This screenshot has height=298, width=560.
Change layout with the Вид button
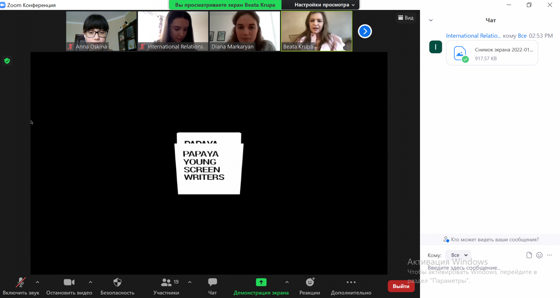click(406, 18)
